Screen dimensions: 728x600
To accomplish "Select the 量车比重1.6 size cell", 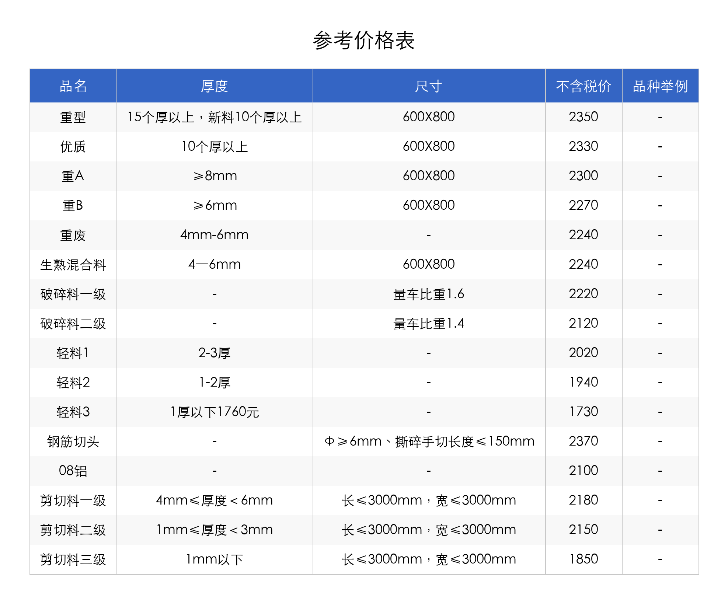I will click(428, 294).
